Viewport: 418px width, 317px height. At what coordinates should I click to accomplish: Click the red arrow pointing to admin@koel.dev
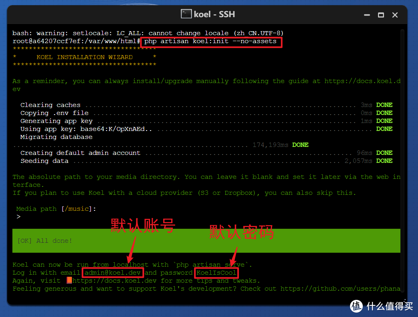132,249
